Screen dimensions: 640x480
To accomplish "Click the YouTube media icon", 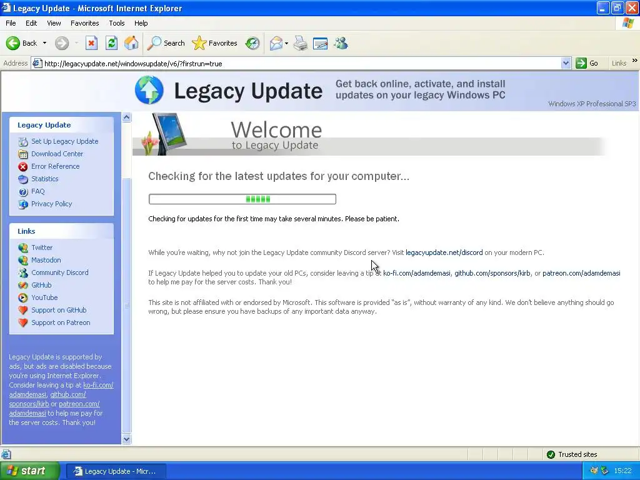I will click(x=23, y=298).
